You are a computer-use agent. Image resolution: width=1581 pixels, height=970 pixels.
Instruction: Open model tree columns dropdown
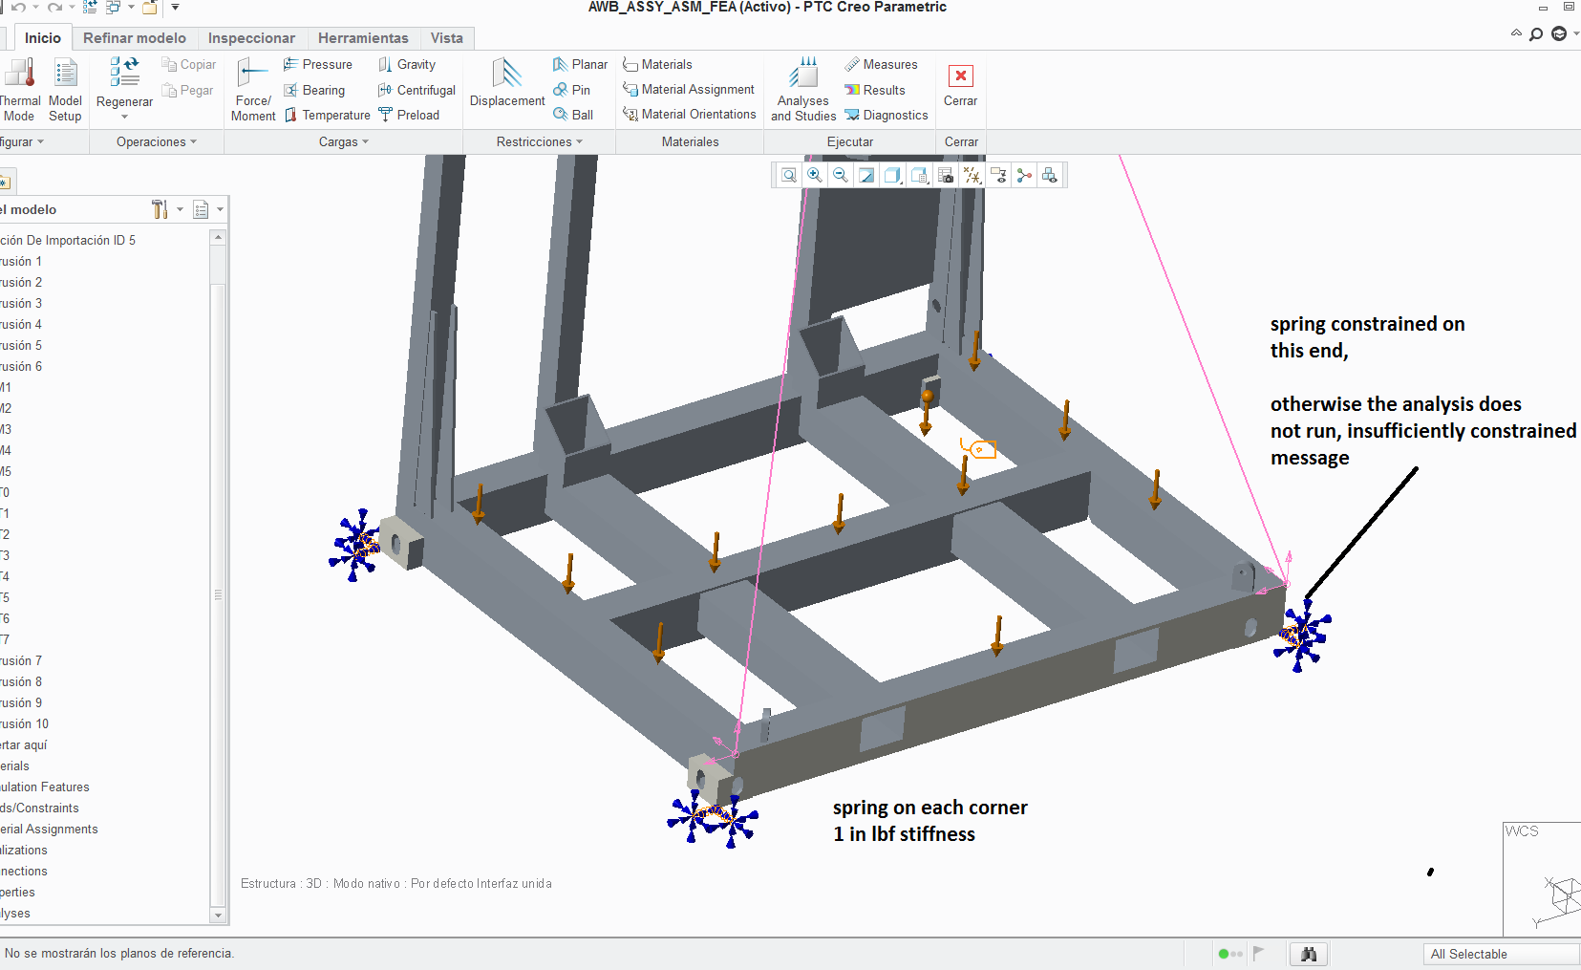click(x=221, y=209)
